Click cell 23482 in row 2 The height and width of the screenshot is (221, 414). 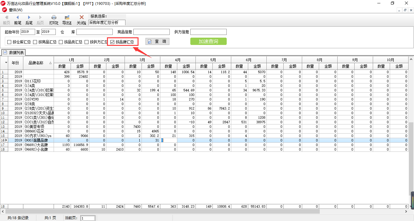(x=80, y=76)
